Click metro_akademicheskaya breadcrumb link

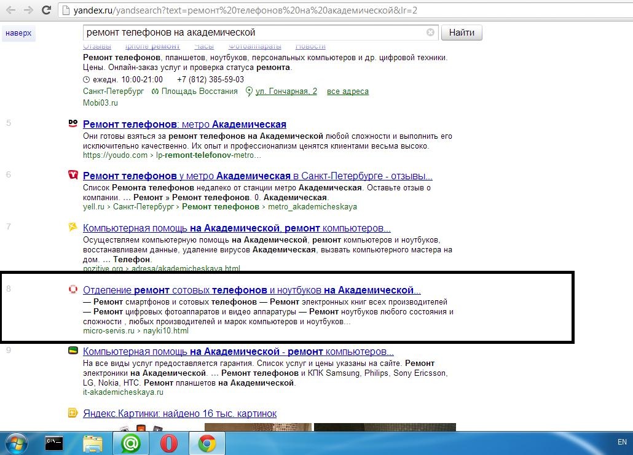coord(312,206)
